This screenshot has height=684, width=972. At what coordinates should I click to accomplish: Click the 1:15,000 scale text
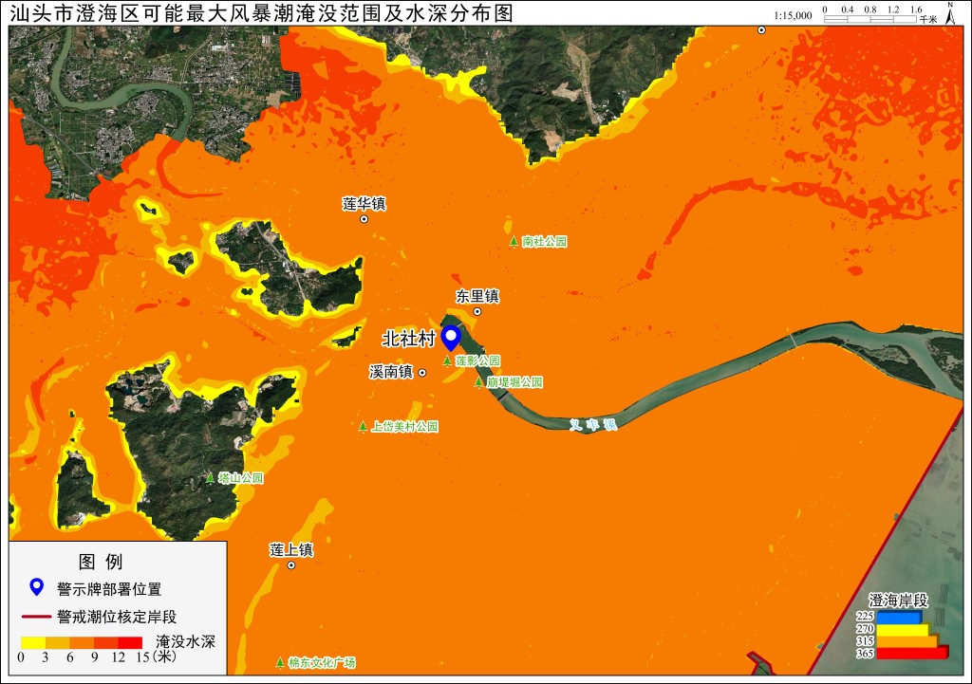click(793, 15)
